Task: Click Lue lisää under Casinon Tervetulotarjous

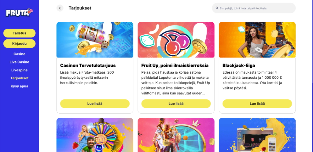Action: click(x=95, y=103)
